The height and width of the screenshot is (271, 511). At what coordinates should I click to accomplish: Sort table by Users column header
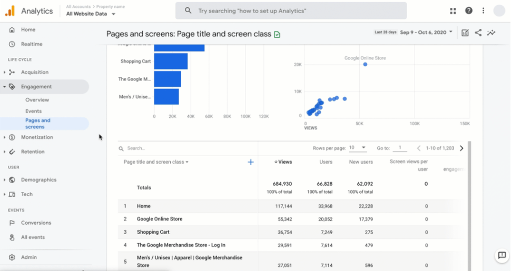[326, 162]
